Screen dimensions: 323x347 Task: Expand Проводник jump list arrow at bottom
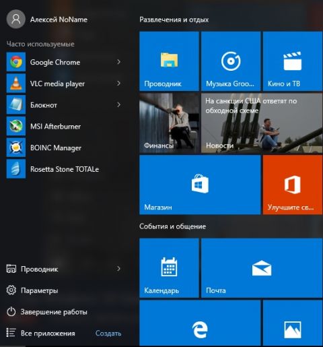tap(118, 269)
